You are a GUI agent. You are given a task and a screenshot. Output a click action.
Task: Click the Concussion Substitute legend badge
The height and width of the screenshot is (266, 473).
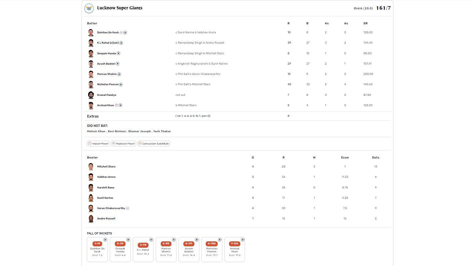click(x=153, y=143)
